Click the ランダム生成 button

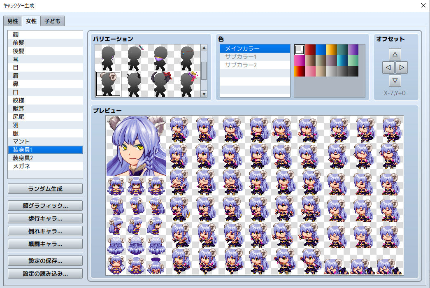click(x=45, y=189)
